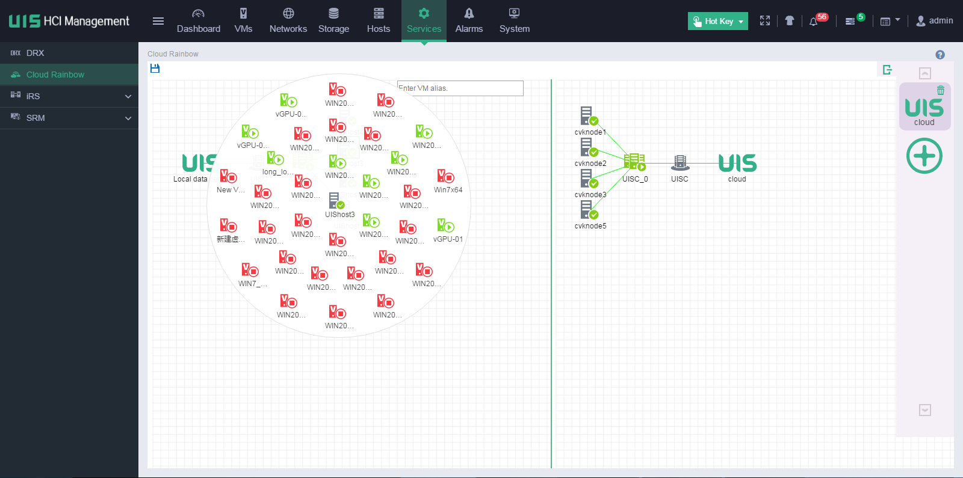Select the Local data UIS node
Image resolution: width=963 pixels, height=478 pixels.
pos(199,163)
